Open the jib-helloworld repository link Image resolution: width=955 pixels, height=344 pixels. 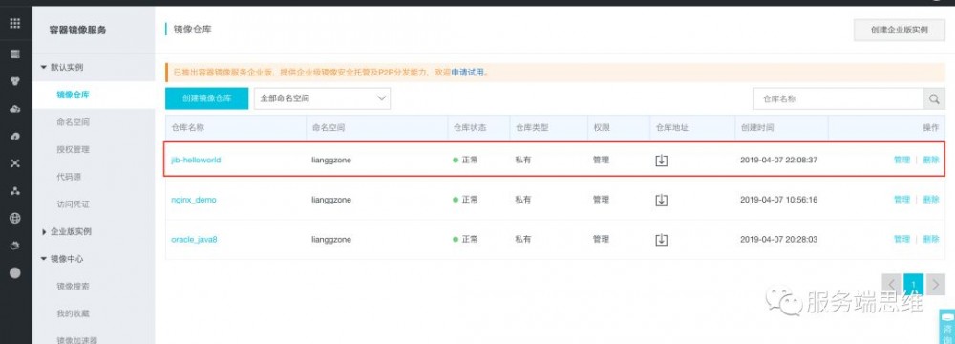pos(196,161)
